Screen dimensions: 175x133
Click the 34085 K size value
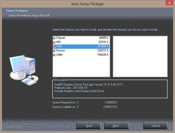tap(104, 38)
